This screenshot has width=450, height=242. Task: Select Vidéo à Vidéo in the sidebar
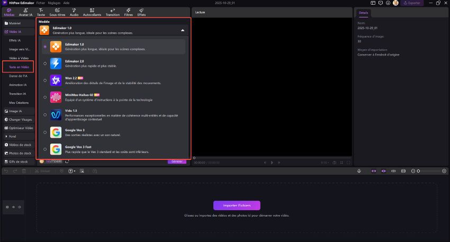(19, 58)
